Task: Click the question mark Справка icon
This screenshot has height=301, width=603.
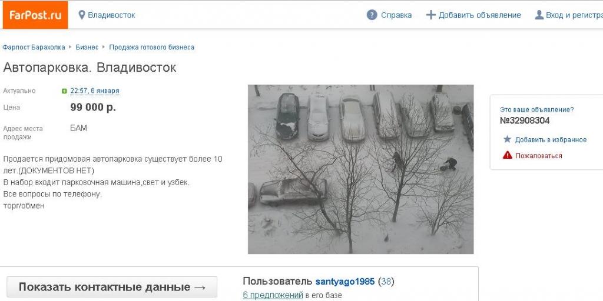Action: (372, 15)
